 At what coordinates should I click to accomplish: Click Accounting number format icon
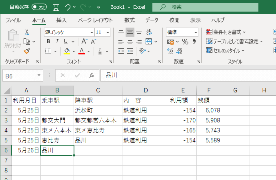coord(170,42)
